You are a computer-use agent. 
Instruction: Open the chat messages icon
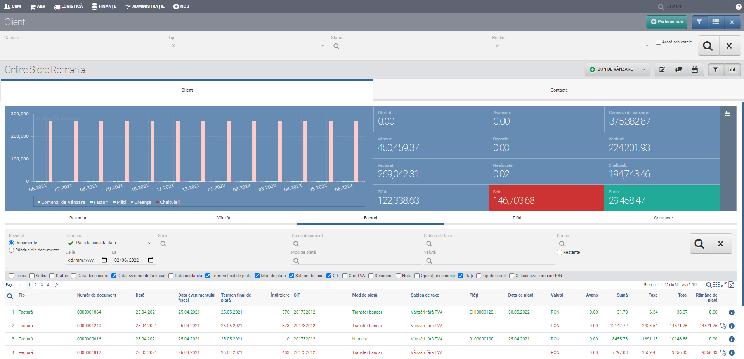tap(678, 69)
